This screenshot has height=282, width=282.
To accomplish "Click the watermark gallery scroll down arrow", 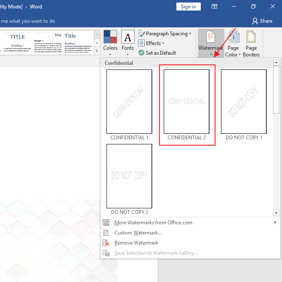I will (276, 213).
